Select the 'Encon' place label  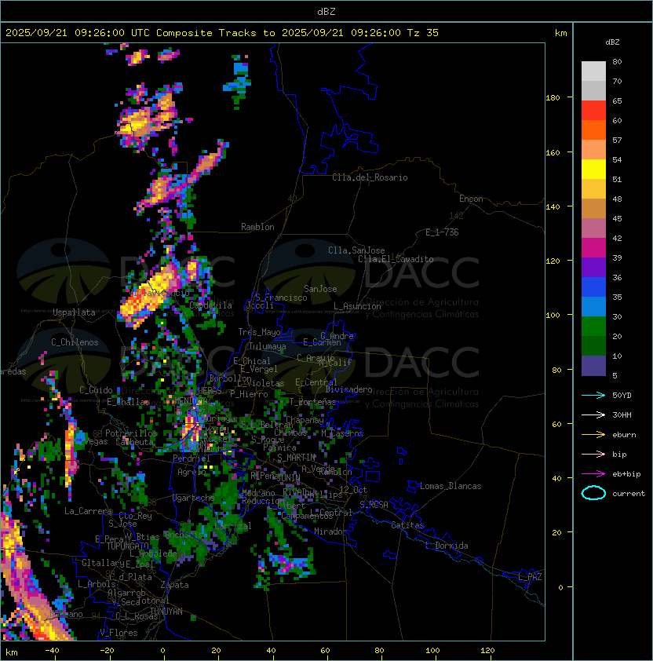(x=471, y=199)
